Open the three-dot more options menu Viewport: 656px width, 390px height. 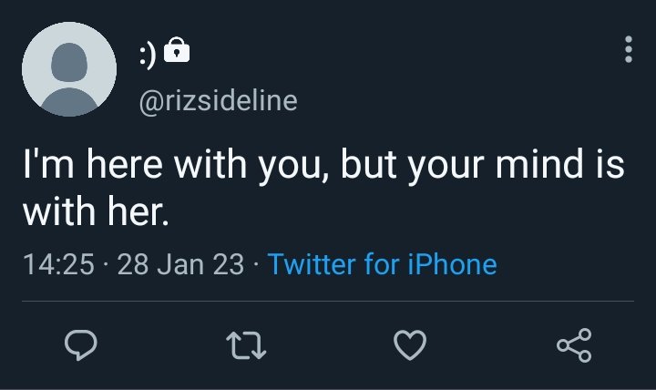coord(629,49)
